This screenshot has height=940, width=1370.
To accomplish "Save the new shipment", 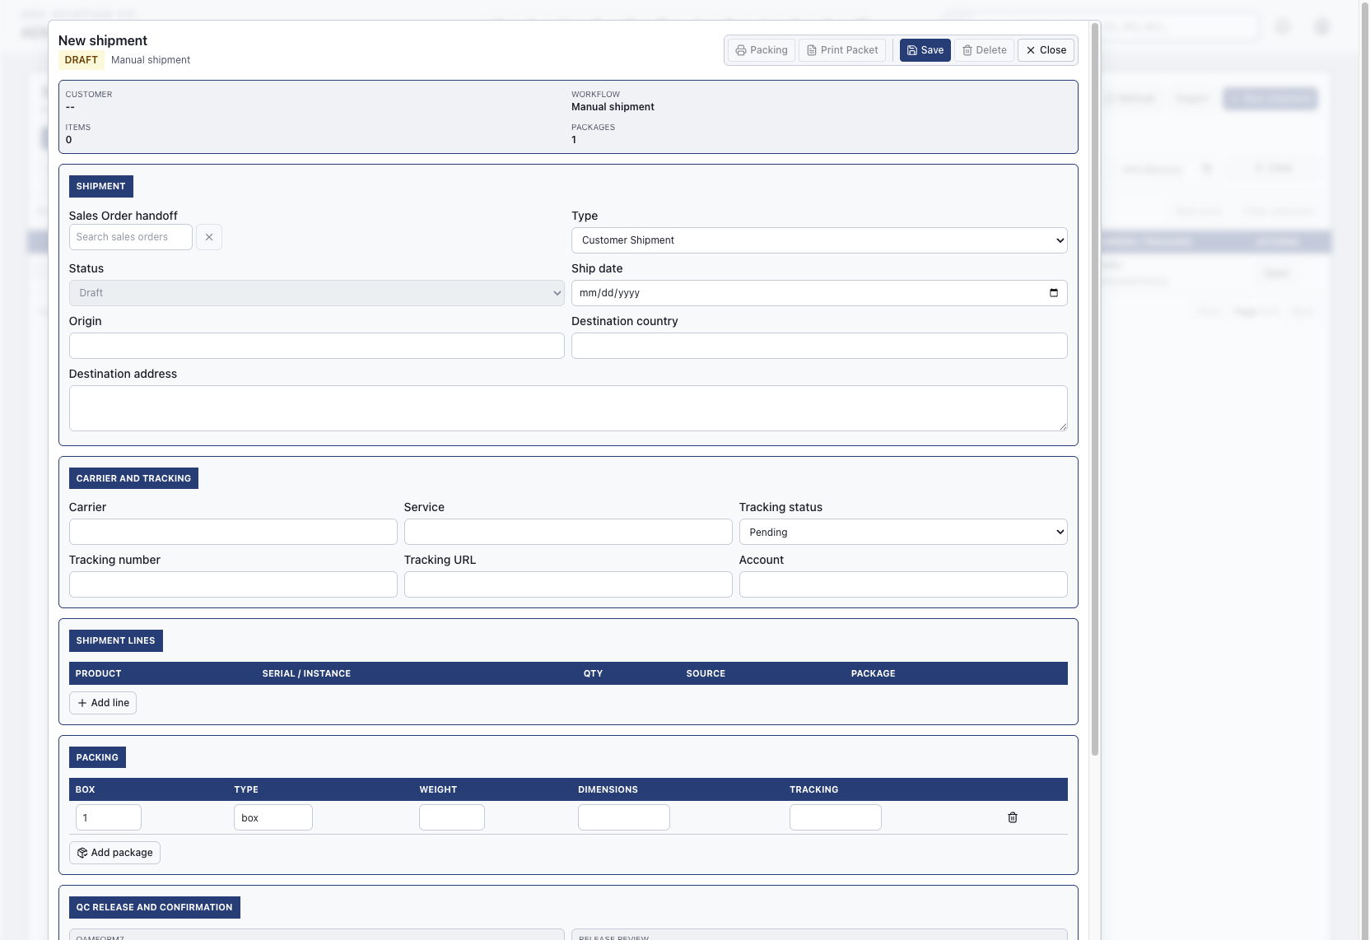I will pos(925,50).
